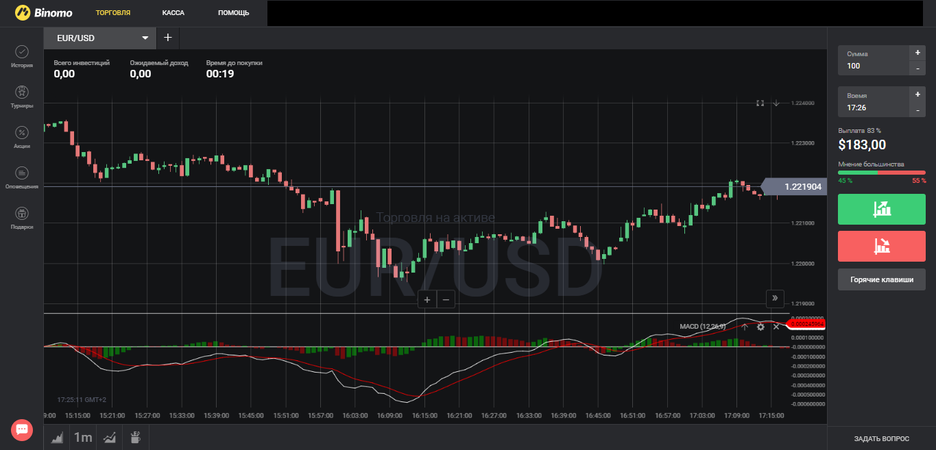936x450 pixels.
Task: Decrease Сумма amount with minus
Action: [x=917, y=68]
